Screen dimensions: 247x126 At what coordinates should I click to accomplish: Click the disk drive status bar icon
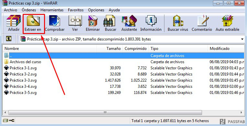point(6,120)
